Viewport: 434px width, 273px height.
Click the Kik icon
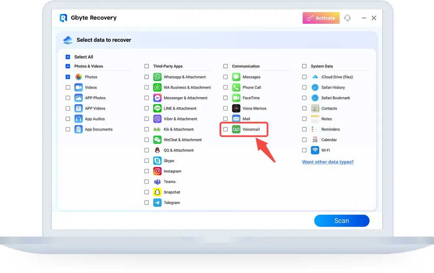[x=157, y=129]
